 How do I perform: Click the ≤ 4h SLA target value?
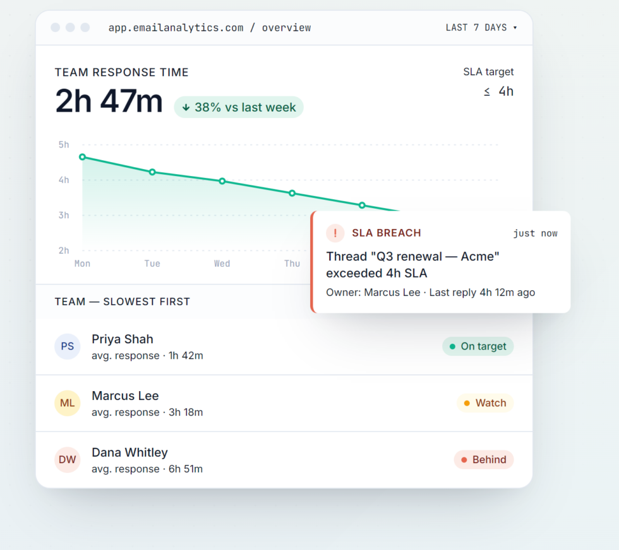point(499,91)
